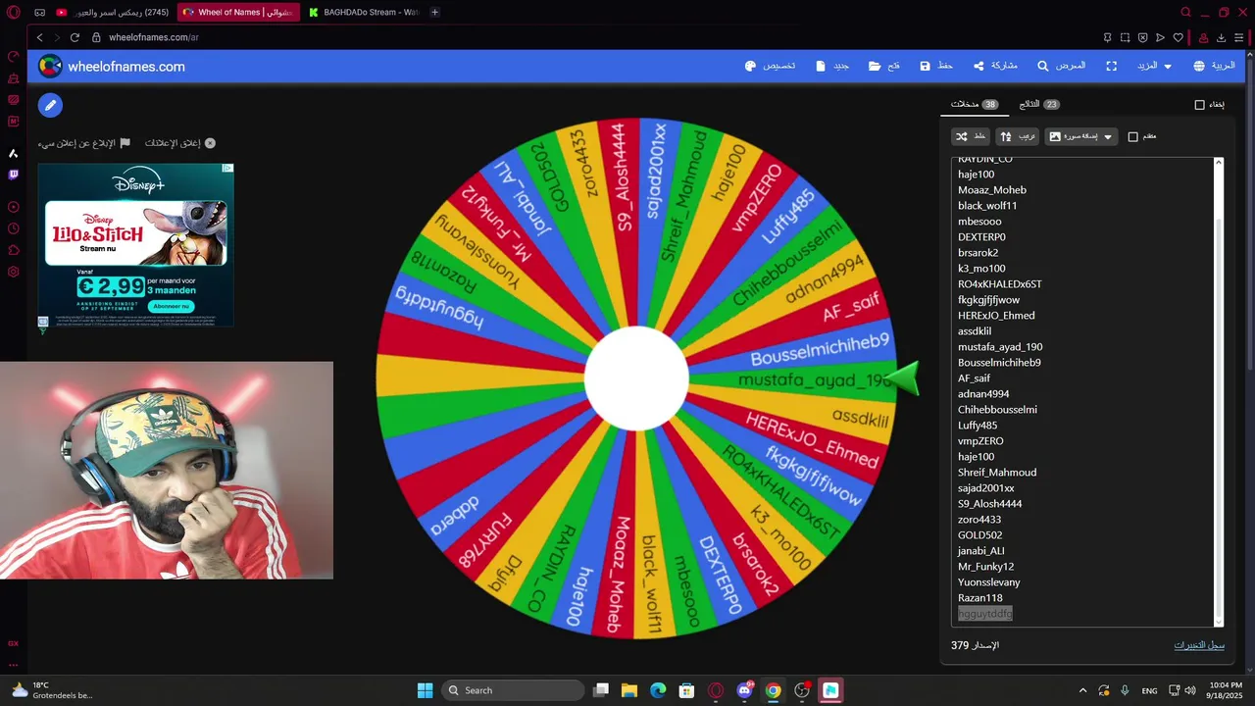Click the Luffy485 entry in list
Screen dimensions: 1255x706
(977, 426)
